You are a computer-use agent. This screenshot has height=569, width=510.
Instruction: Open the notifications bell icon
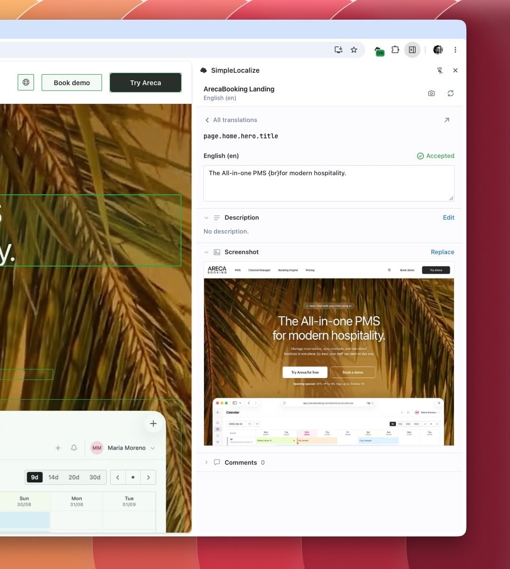pos(74,448)
